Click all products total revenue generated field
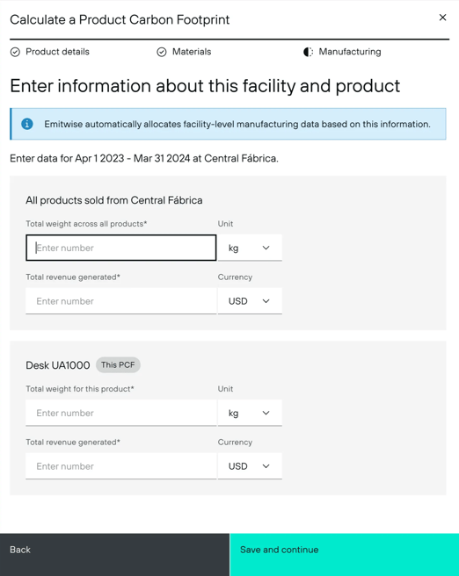 (x=121, y=301)
